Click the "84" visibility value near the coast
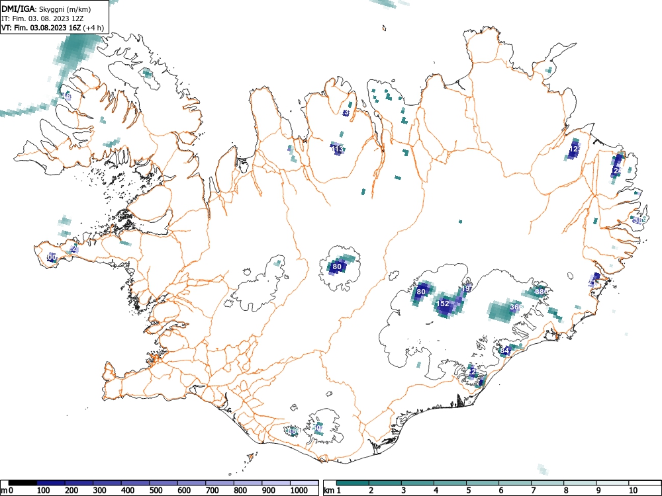 tap(504, 351)
